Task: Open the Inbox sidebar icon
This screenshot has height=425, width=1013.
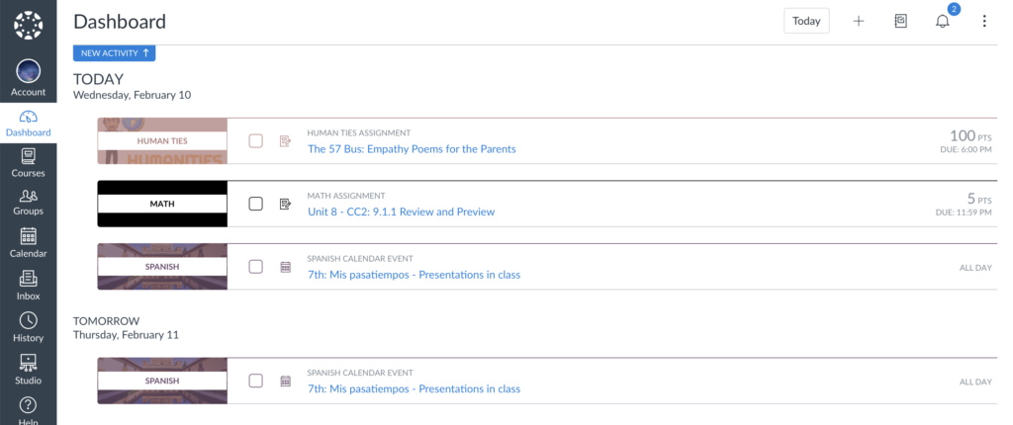Action: click(29, 286)
